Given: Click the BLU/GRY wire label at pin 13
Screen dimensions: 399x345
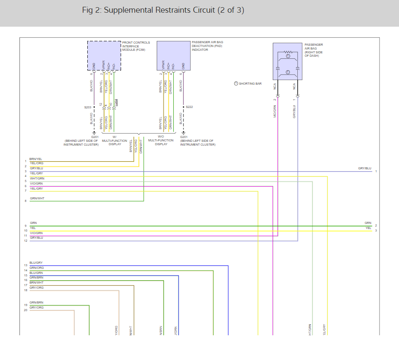Looking at the screenshot, I should [36, 262].
